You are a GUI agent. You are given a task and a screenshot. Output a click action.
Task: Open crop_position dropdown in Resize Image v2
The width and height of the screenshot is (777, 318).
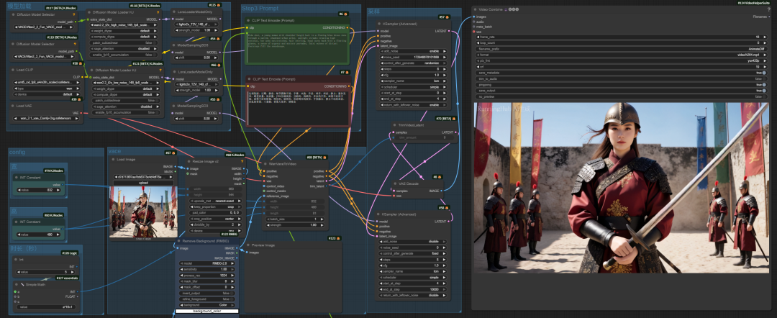click(215, 219)
